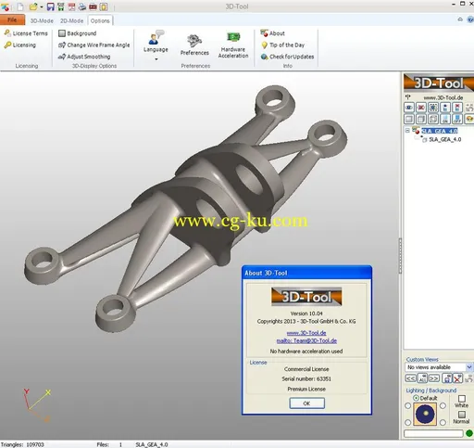The width and height of the screenshot is (474, 448).
Task: Open the Background display option
Action: coord(78,33)
